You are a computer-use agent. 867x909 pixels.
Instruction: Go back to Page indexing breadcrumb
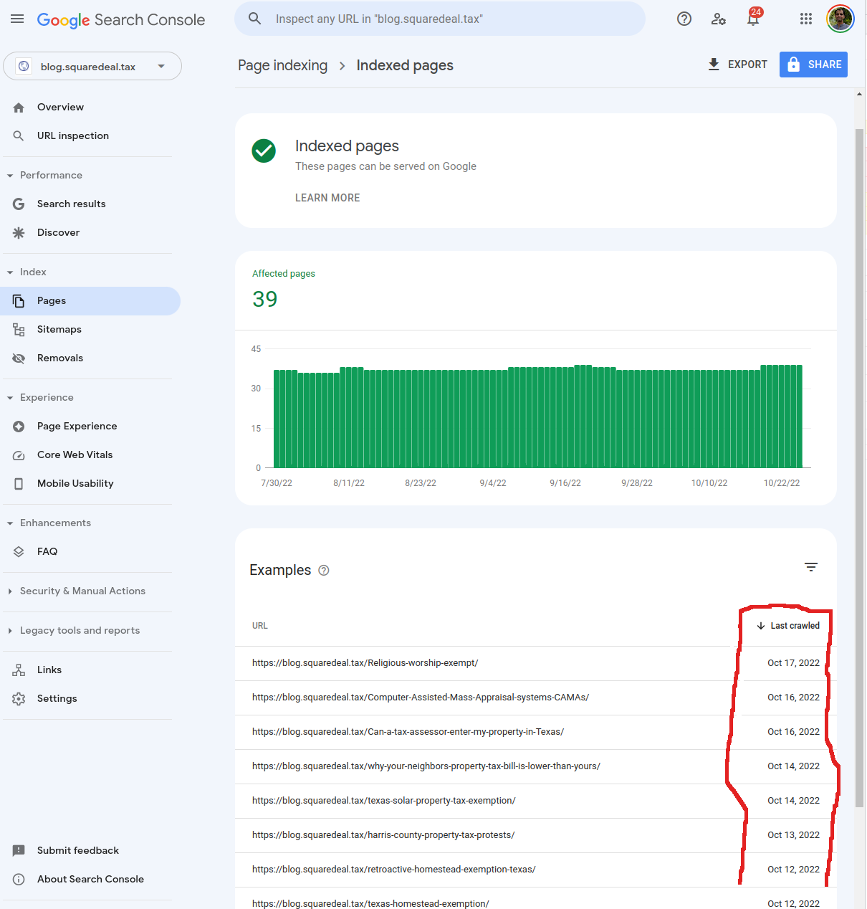pyautogui.click(x=282, y=65)
